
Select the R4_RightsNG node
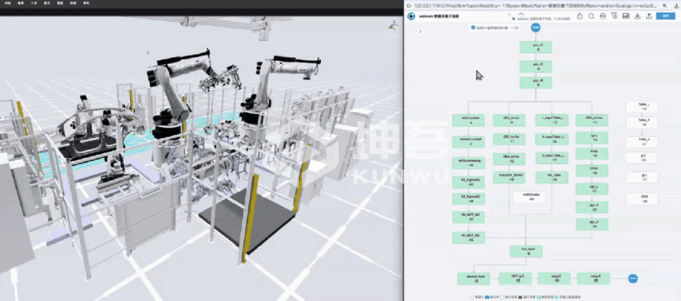[468, 199]
